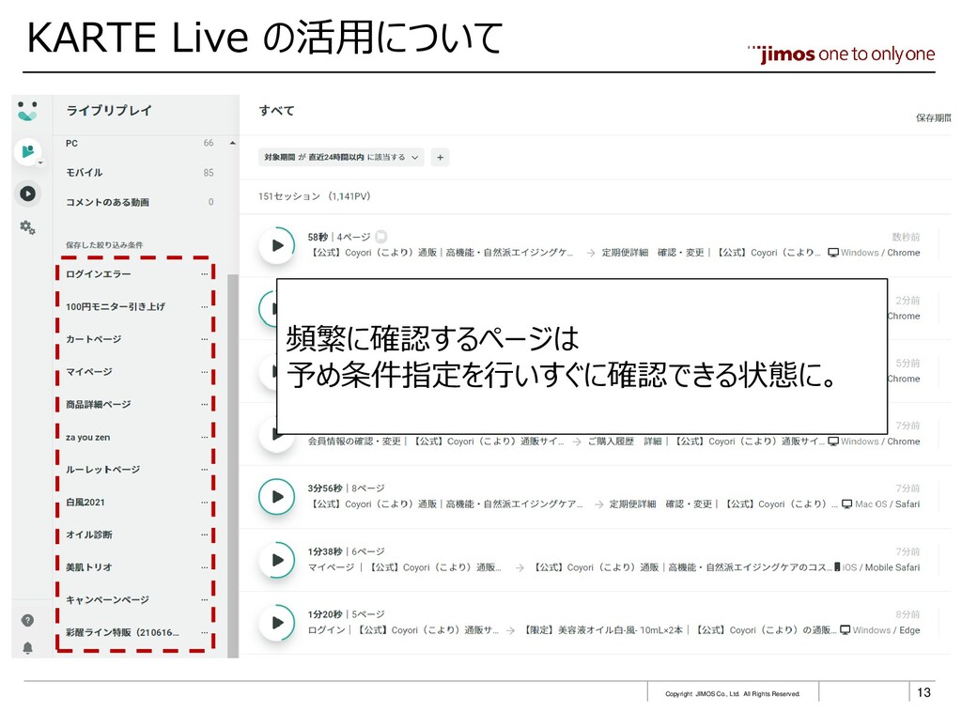Click the モバイル count 85
Viewport: 962px width, 713px height.
coord(209,173)
